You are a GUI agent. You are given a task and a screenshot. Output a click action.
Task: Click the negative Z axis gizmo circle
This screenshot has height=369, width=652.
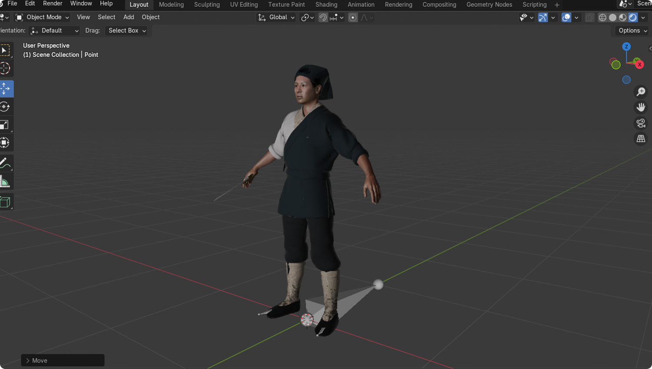626,80
